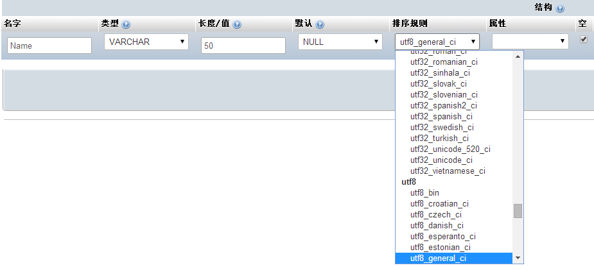Click the length field containing 50
Screen dimensions: 594x270
(x=243, y=46)
